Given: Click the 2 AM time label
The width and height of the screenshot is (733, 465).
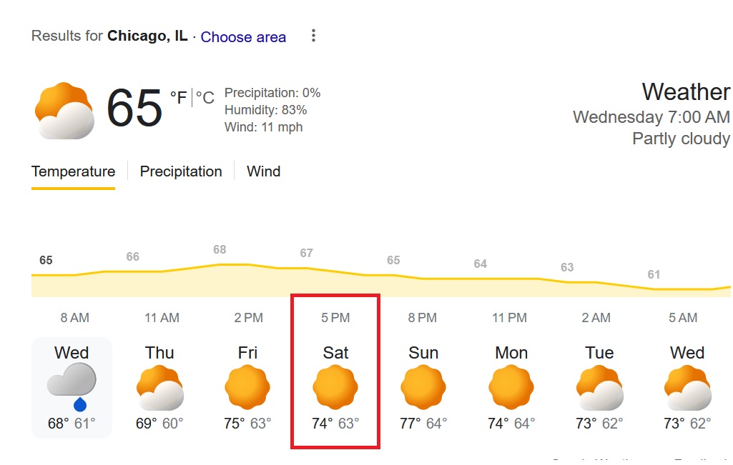Looking at the screenshot, I should coord(596,318).
